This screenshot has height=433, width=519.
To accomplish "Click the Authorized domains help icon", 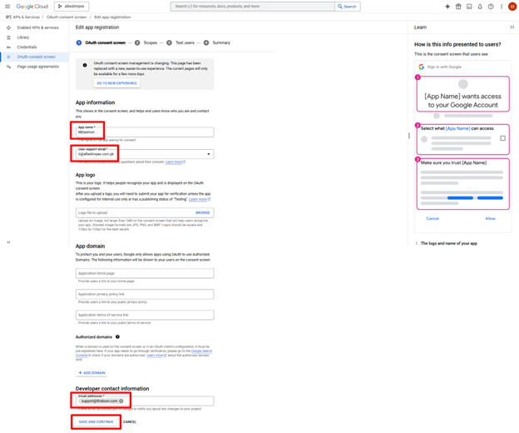I will point(117,336).
